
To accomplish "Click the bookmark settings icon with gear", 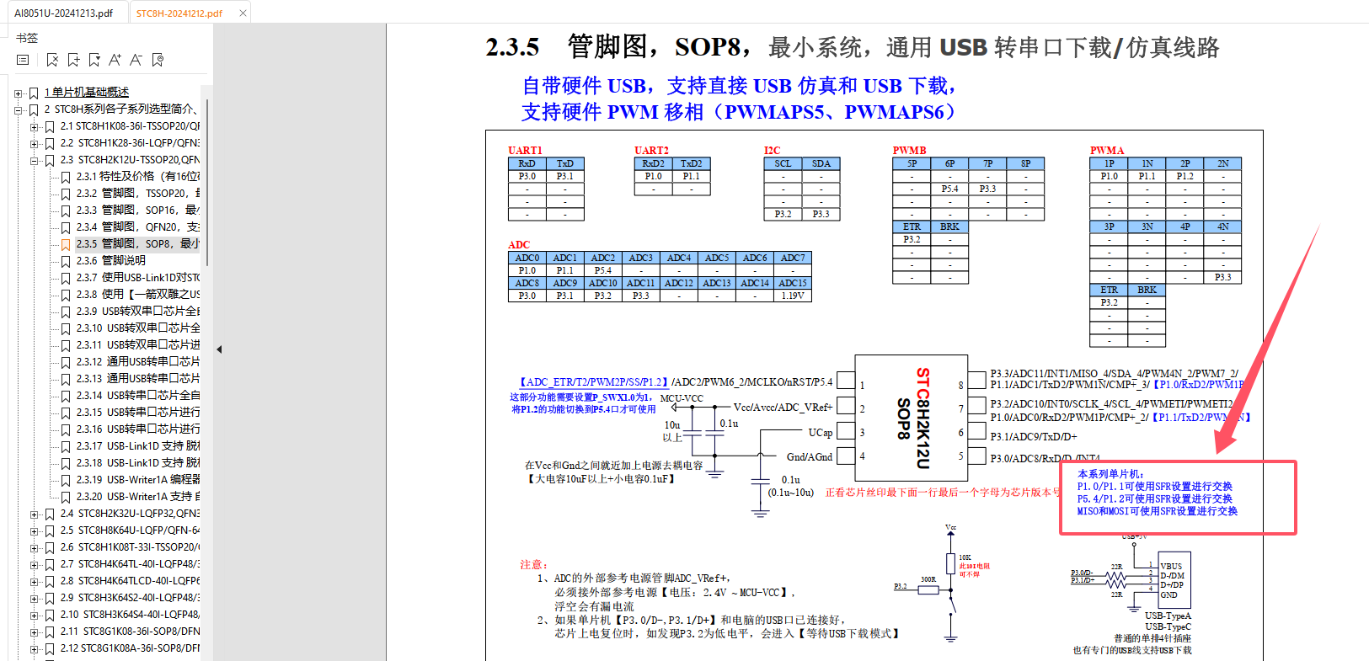I will tap(158, 60).
